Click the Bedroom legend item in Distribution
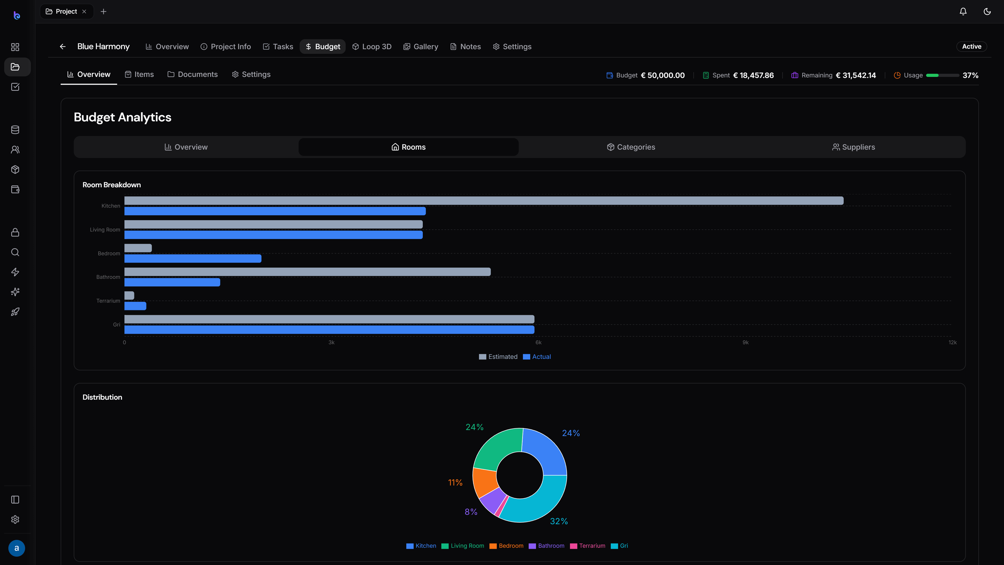 (506, 545)
